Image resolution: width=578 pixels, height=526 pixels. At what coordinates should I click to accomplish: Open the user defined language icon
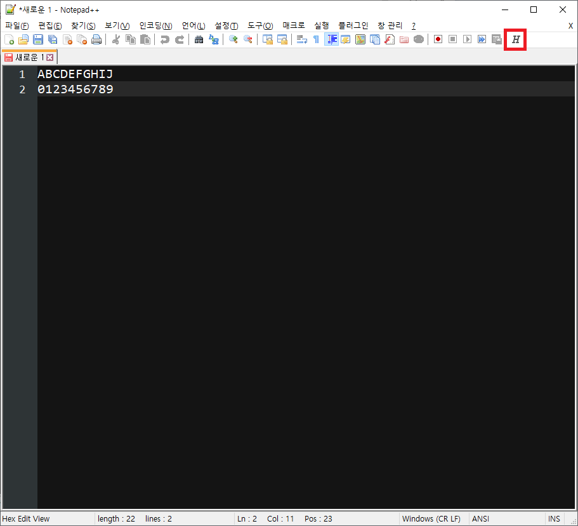click(x=345, y=39)
